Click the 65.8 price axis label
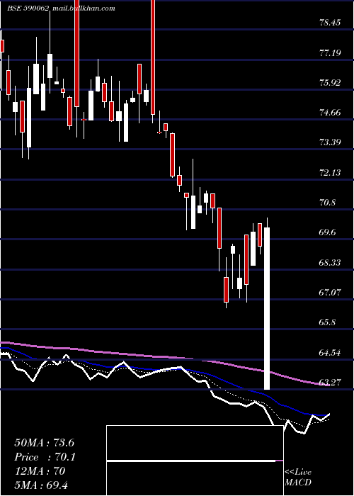Screen dimensions: 354x496 click(328, 322)
